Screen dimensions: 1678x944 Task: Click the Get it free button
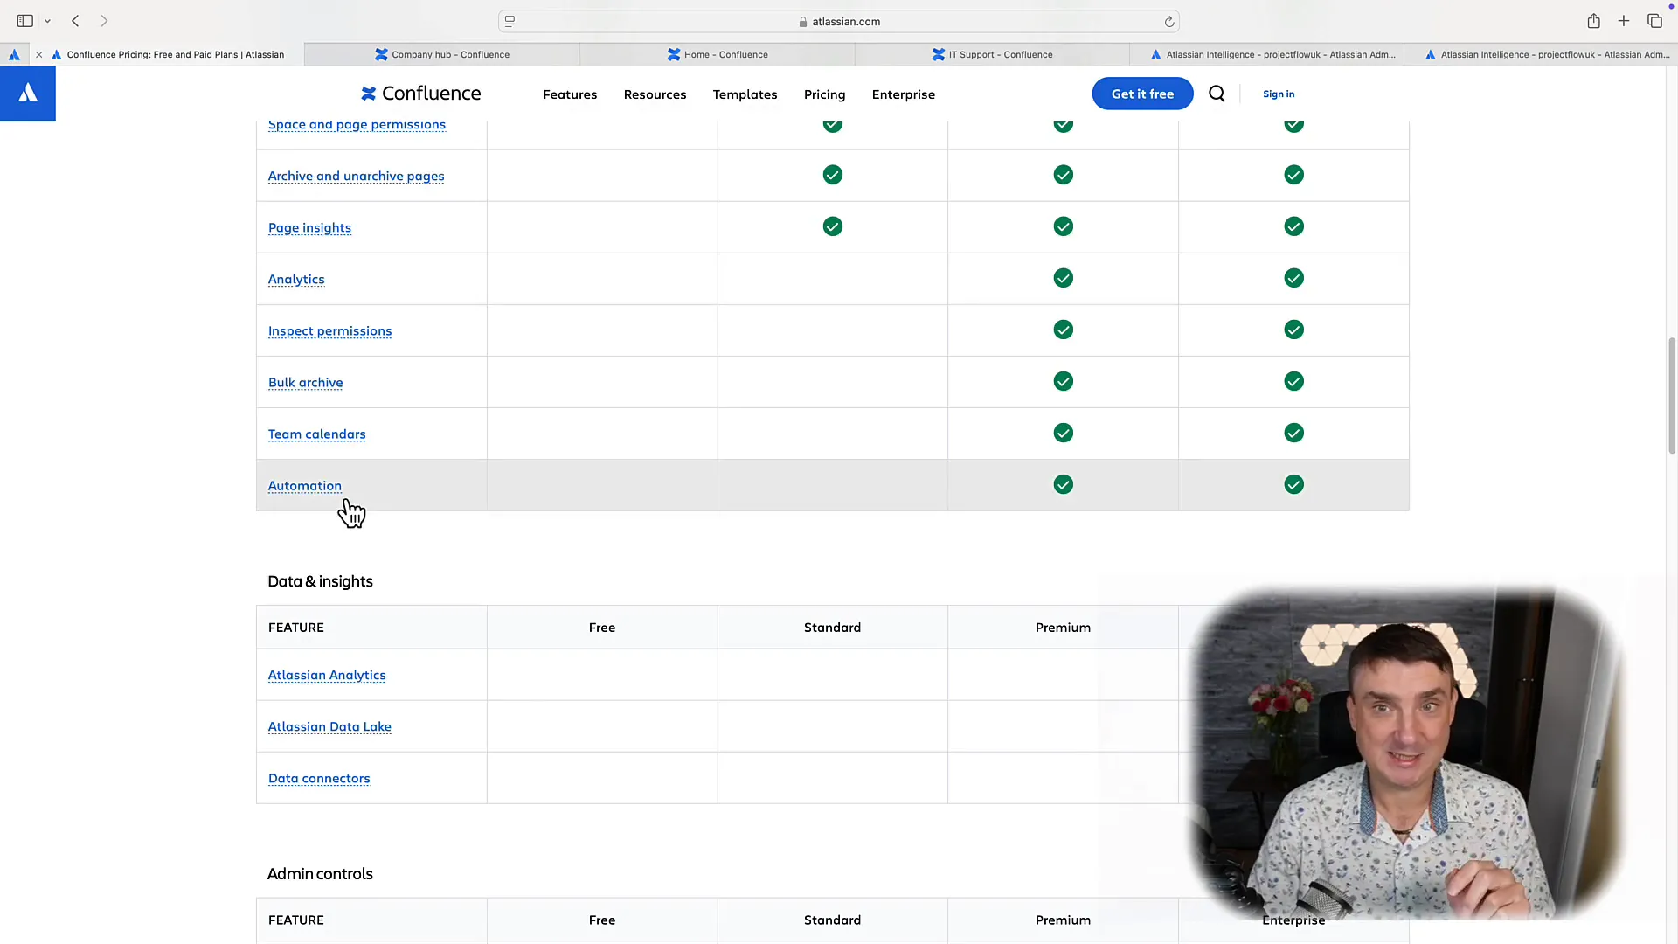[x=1142, y=94]
